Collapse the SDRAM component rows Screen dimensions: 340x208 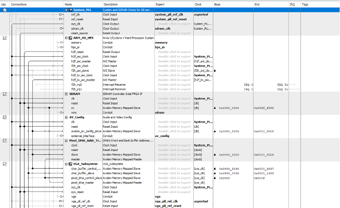[x=66, y=94]
